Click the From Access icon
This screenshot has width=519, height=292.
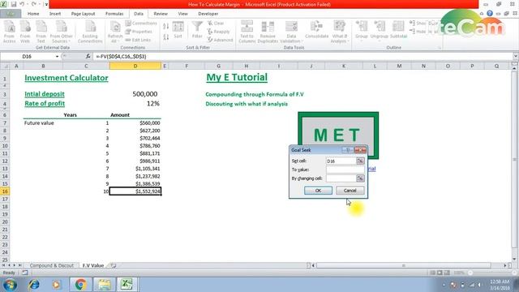9,32
